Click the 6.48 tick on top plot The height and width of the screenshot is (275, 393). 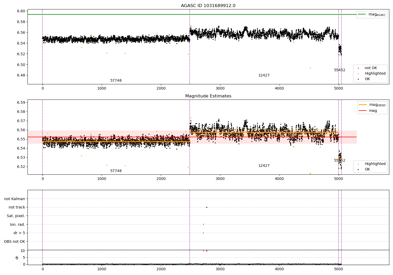coord(21,75)
